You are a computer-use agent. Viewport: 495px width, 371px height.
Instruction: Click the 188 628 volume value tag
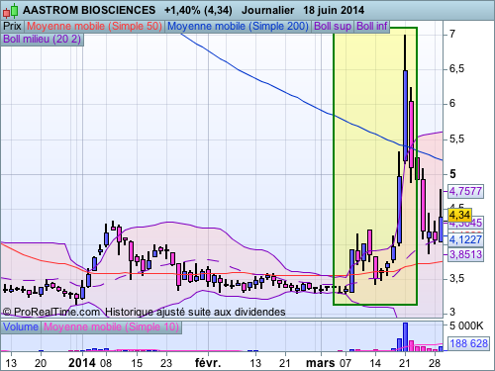tap(468, 343)
